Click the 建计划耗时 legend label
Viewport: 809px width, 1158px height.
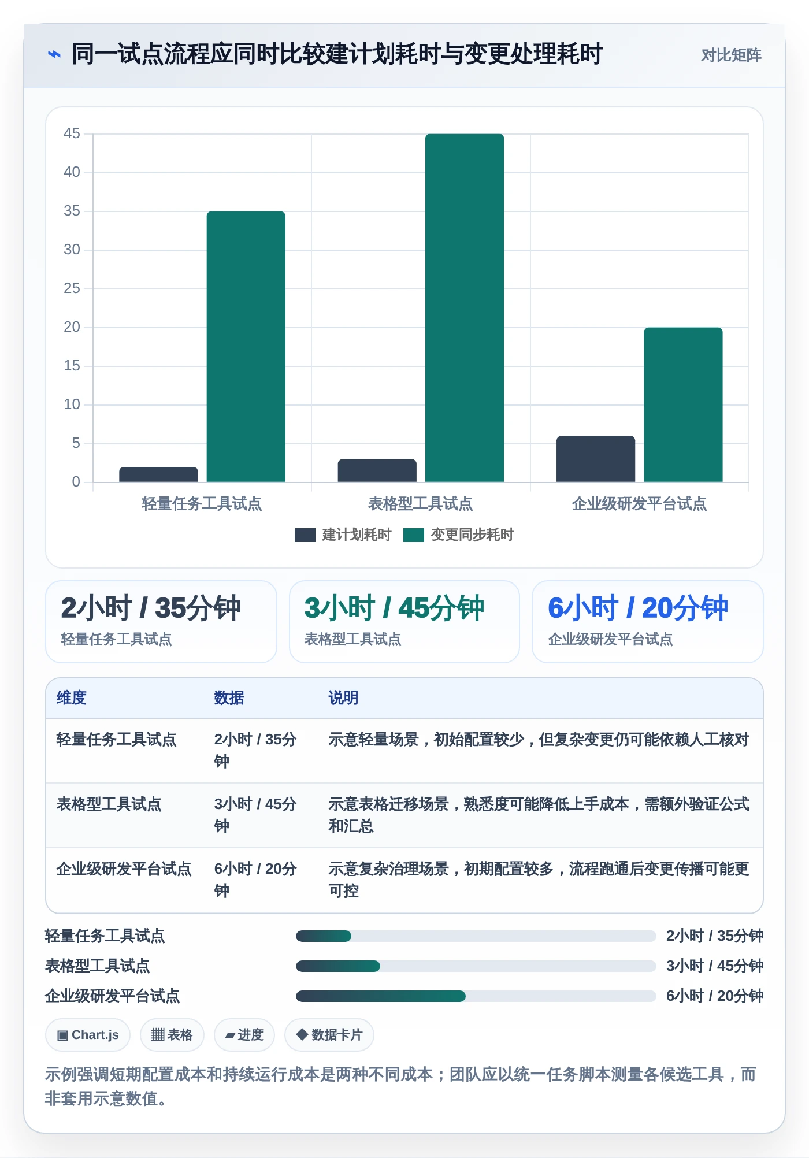click(357, 535)
